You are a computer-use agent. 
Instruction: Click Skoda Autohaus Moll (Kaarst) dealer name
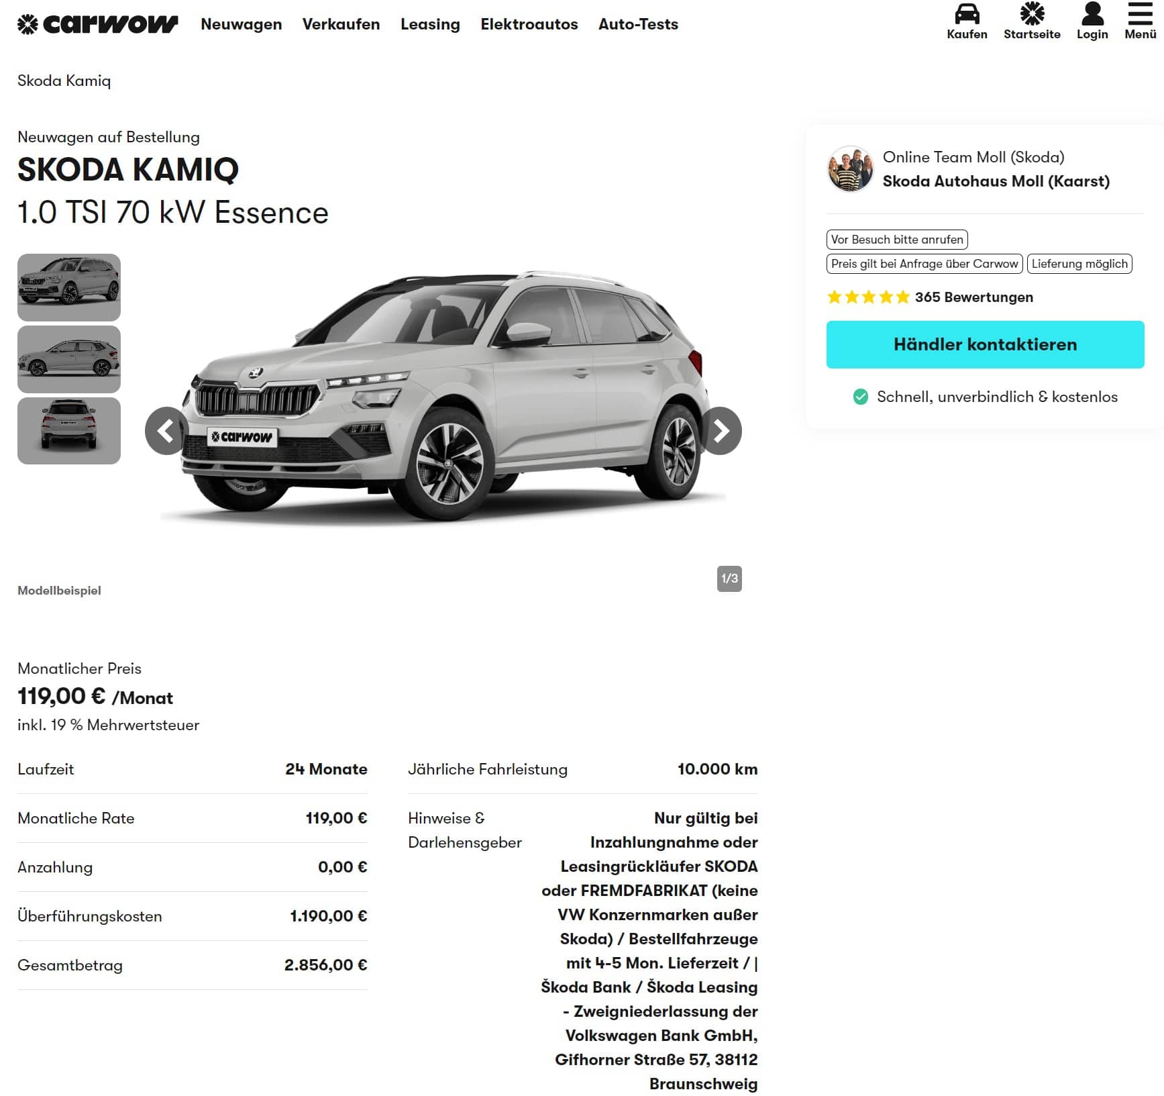pyautogui.click(x=996, y=181)
